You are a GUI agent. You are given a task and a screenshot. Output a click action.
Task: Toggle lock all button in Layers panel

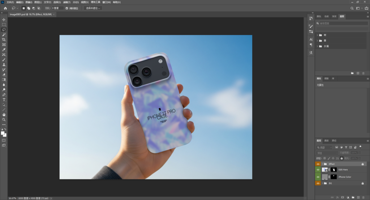point(341,158)
